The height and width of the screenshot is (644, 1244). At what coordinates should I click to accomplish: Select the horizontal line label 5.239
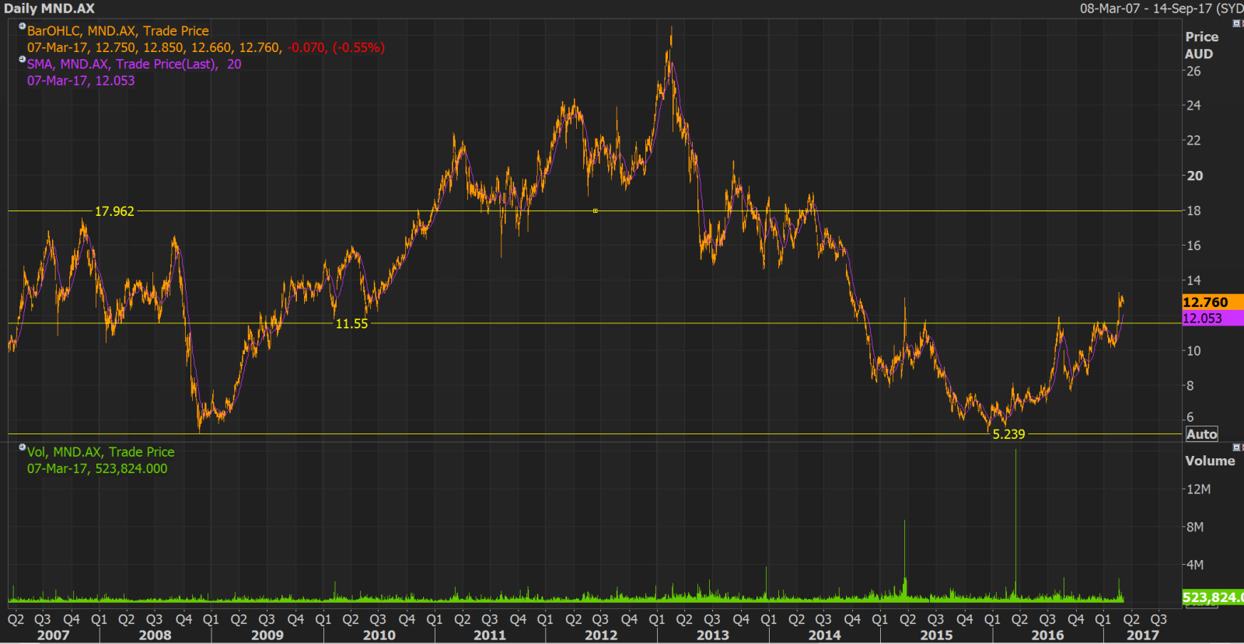[1008, 434]
